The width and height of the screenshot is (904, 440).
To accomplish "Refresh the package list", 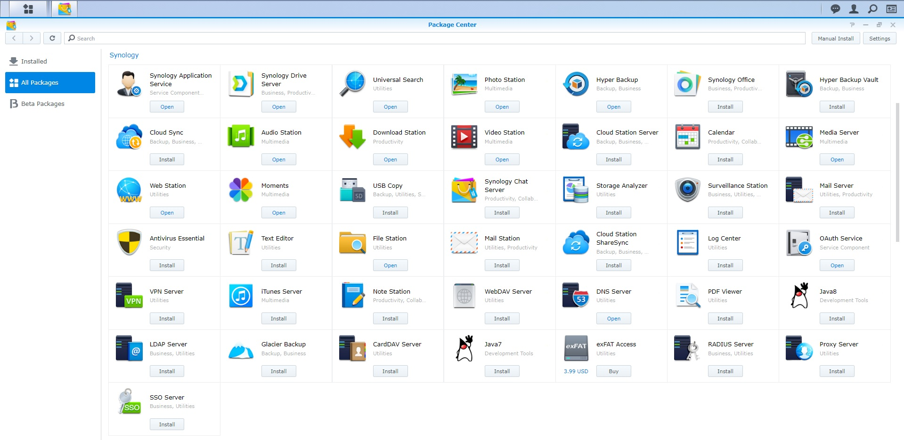I will (52, 38).
